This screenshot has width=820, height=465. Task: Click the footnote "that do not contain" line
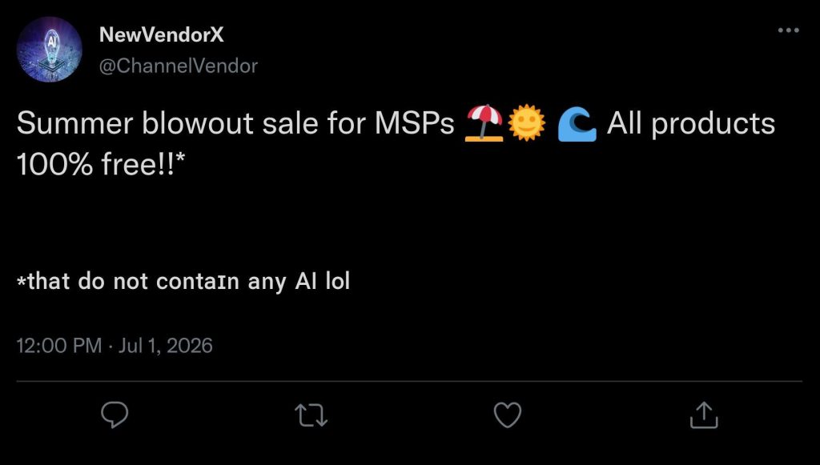(128, 282)
